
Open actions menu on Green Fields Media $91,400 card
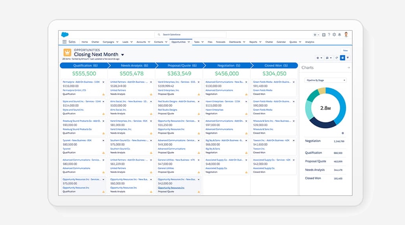294,82
